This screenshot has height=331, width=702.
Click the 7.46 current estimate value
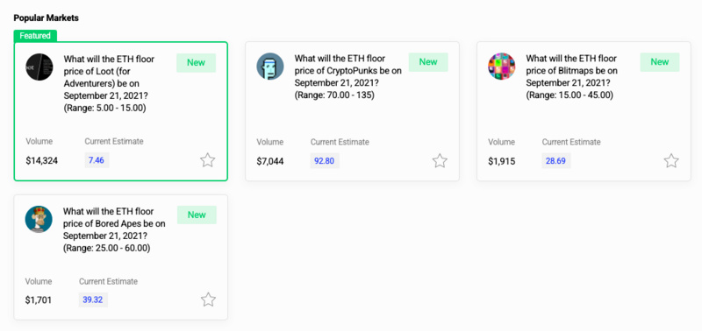click(97, 160)
